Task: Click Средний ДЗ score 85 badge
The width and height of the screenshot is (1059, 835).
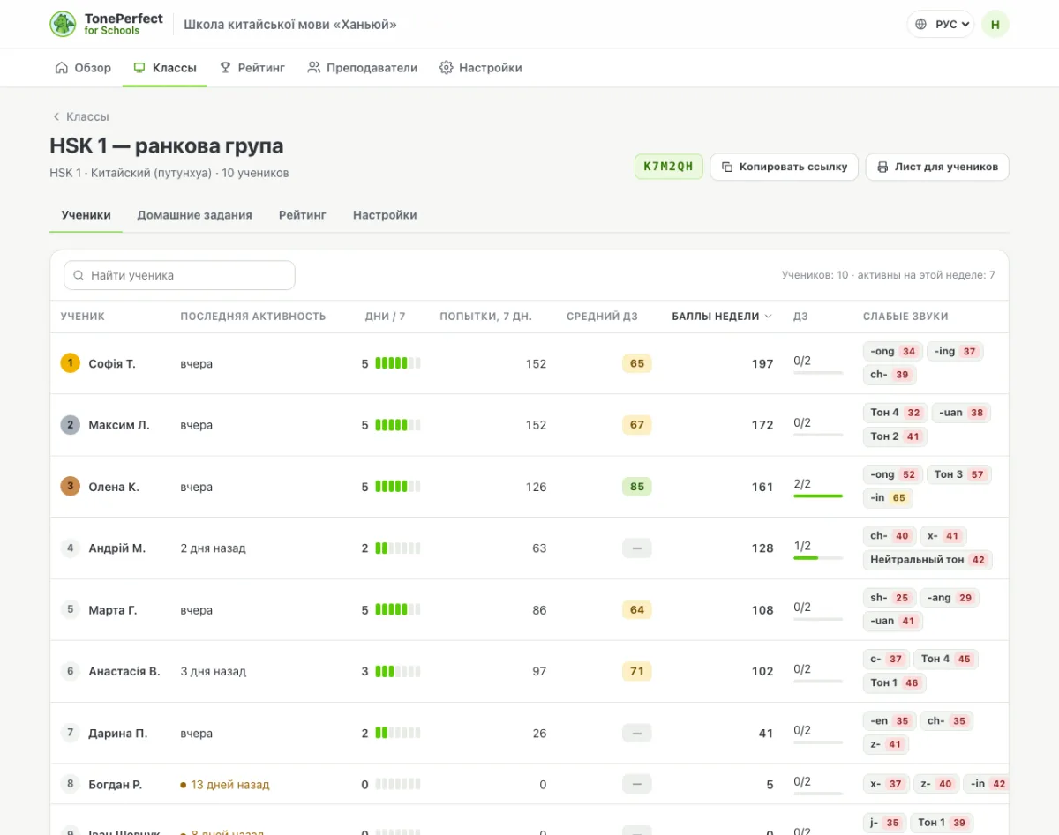Action: pos(637,487)
